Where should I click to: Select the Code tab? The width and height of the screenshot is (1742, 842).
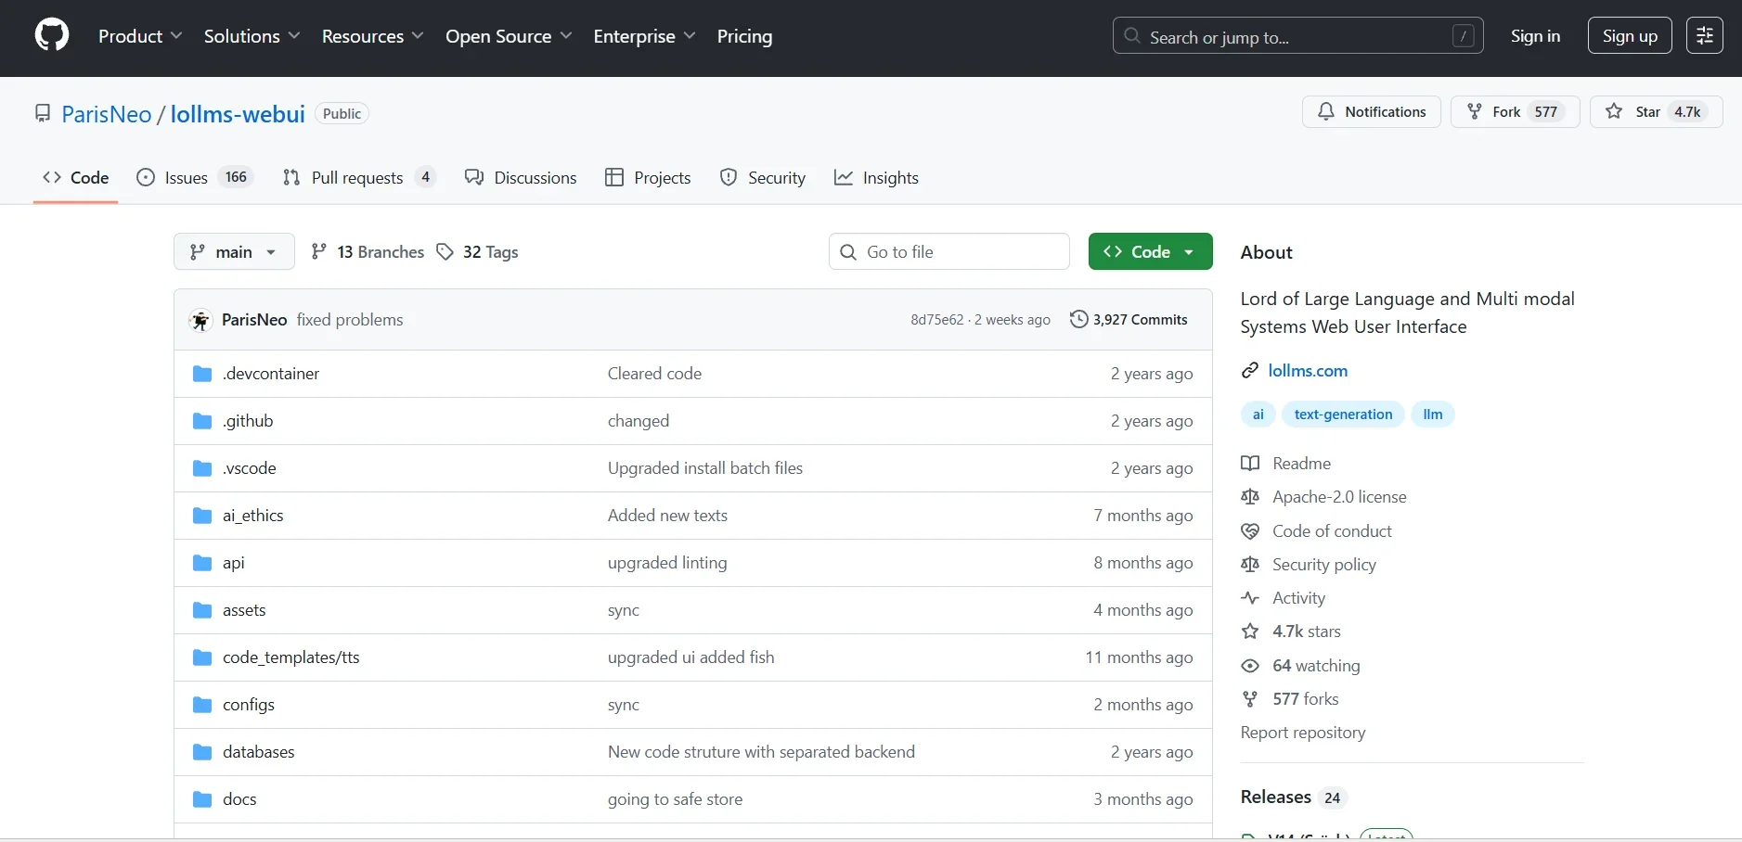pyautogui.click(x=76, y=177)
